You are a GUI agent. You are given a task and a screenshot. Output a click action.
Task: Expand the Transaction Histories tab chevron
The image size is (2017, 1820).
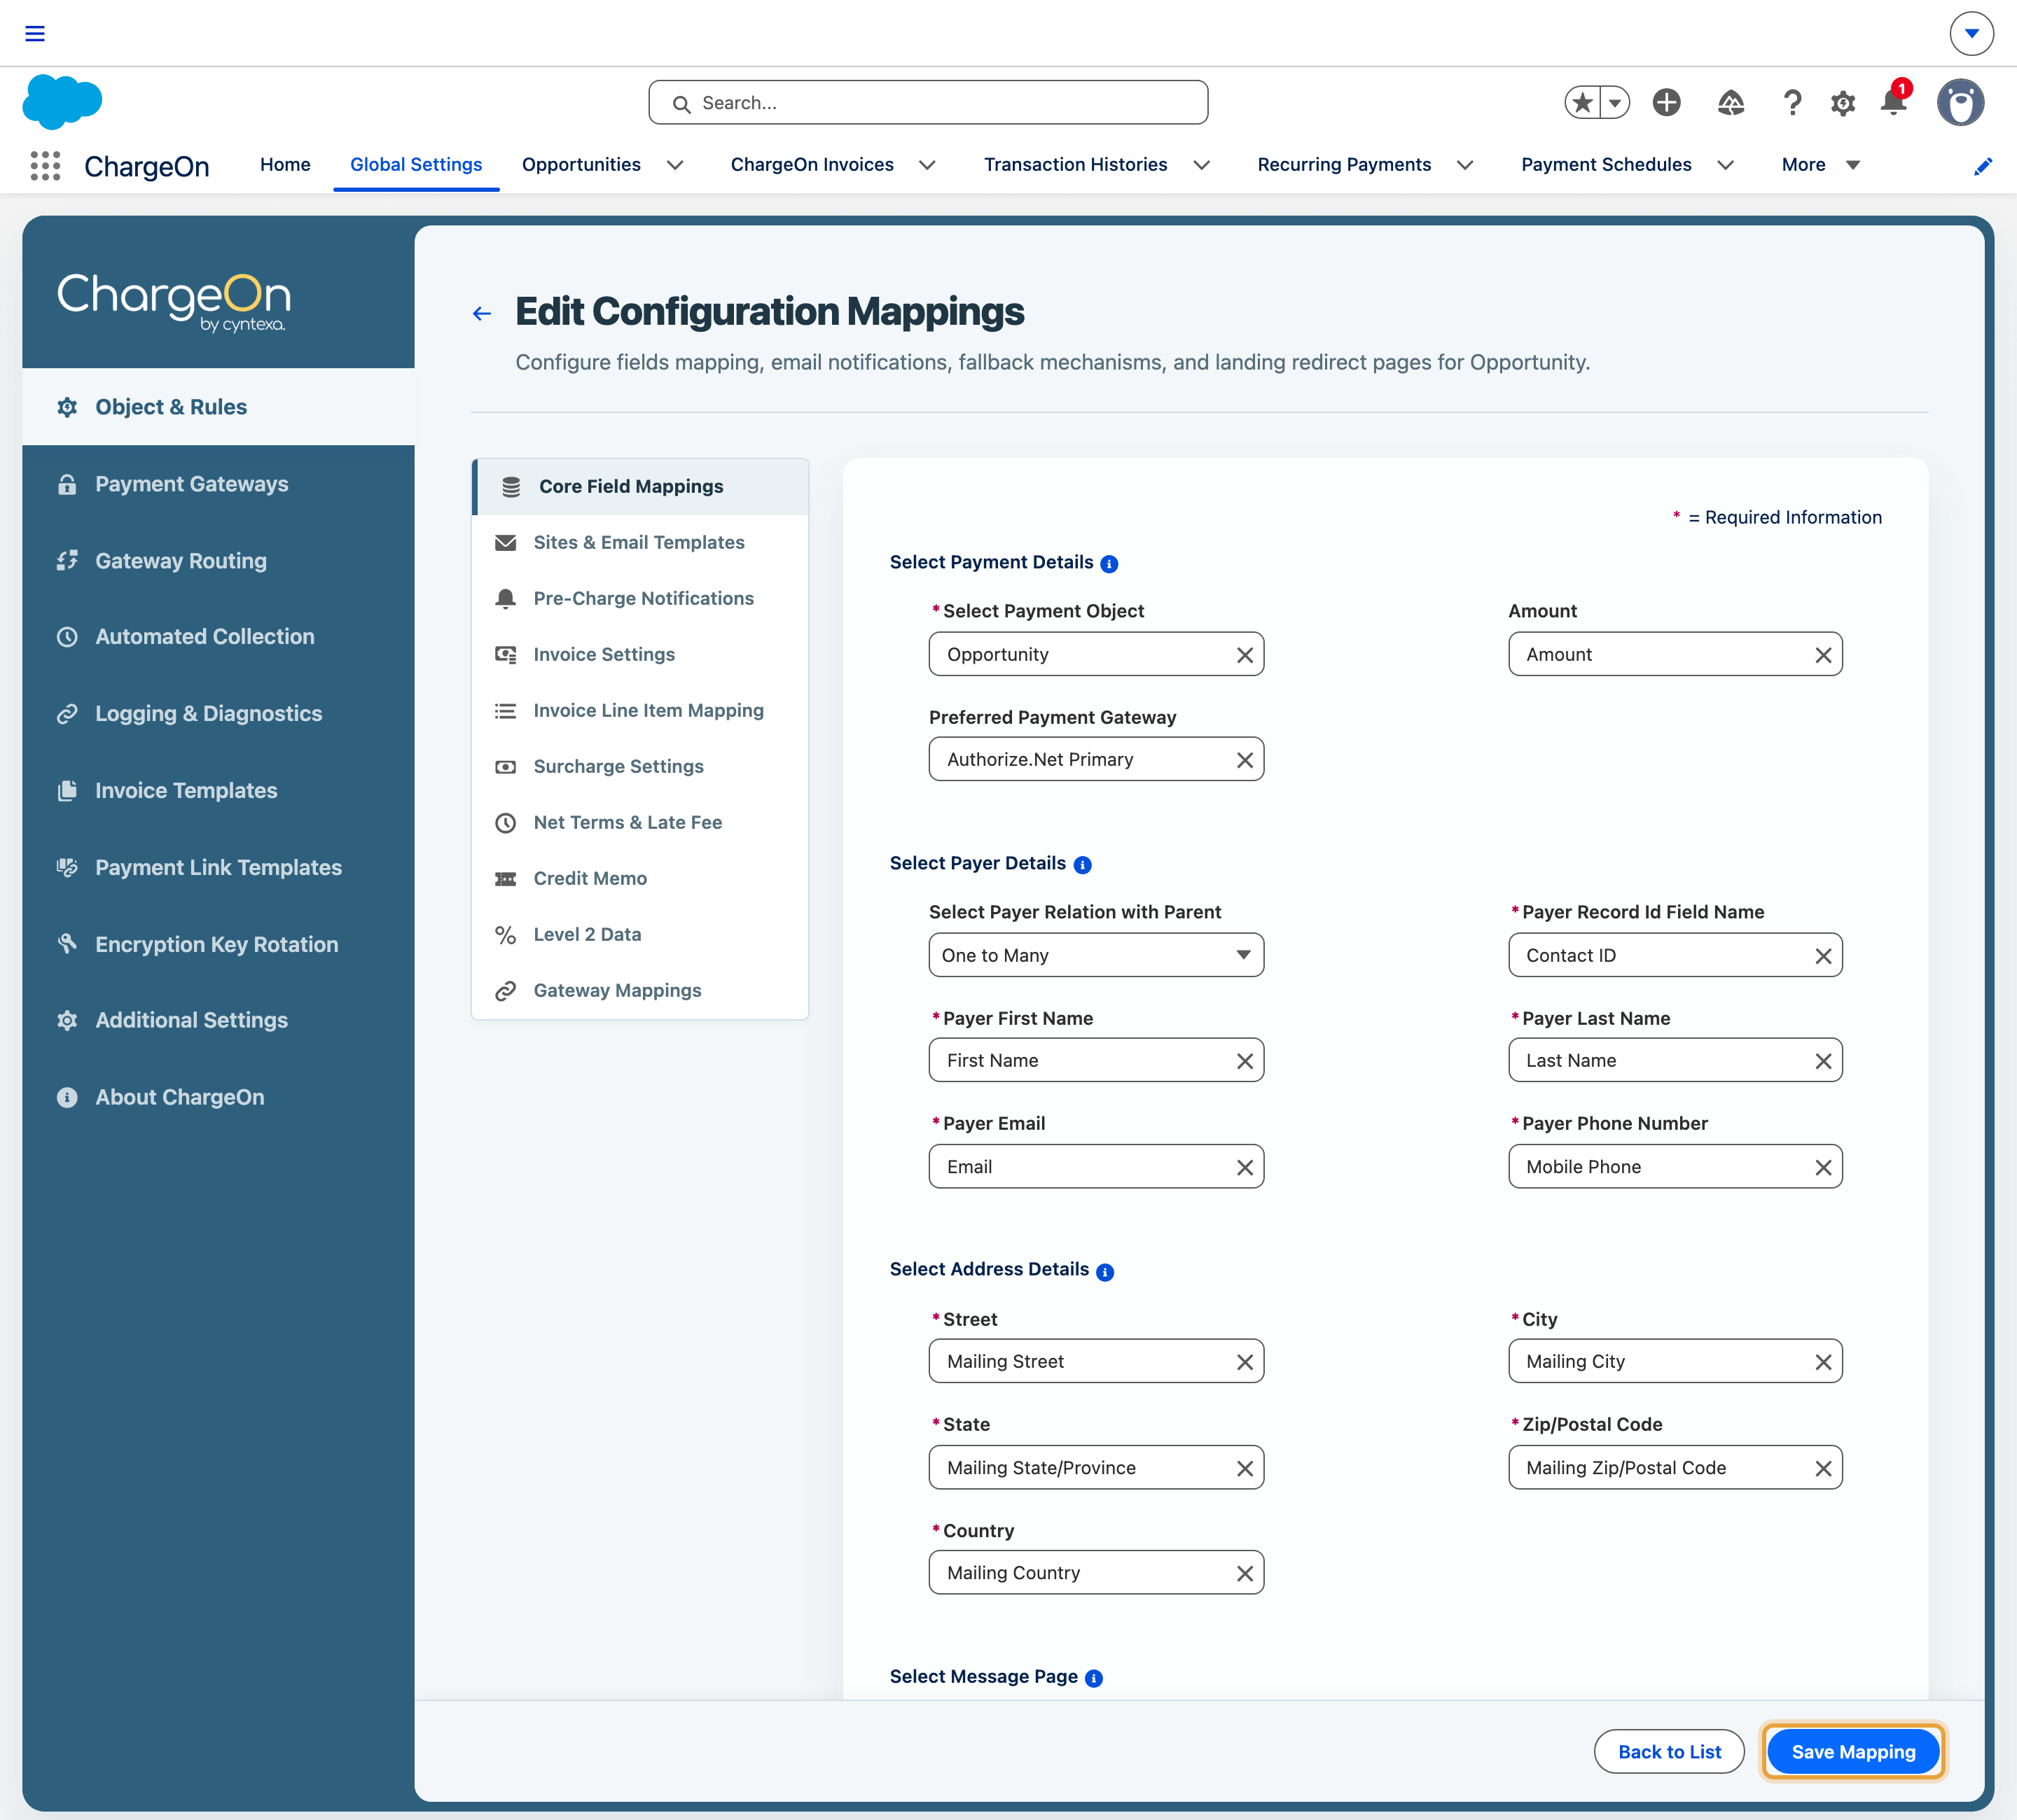coord(1202,165)
